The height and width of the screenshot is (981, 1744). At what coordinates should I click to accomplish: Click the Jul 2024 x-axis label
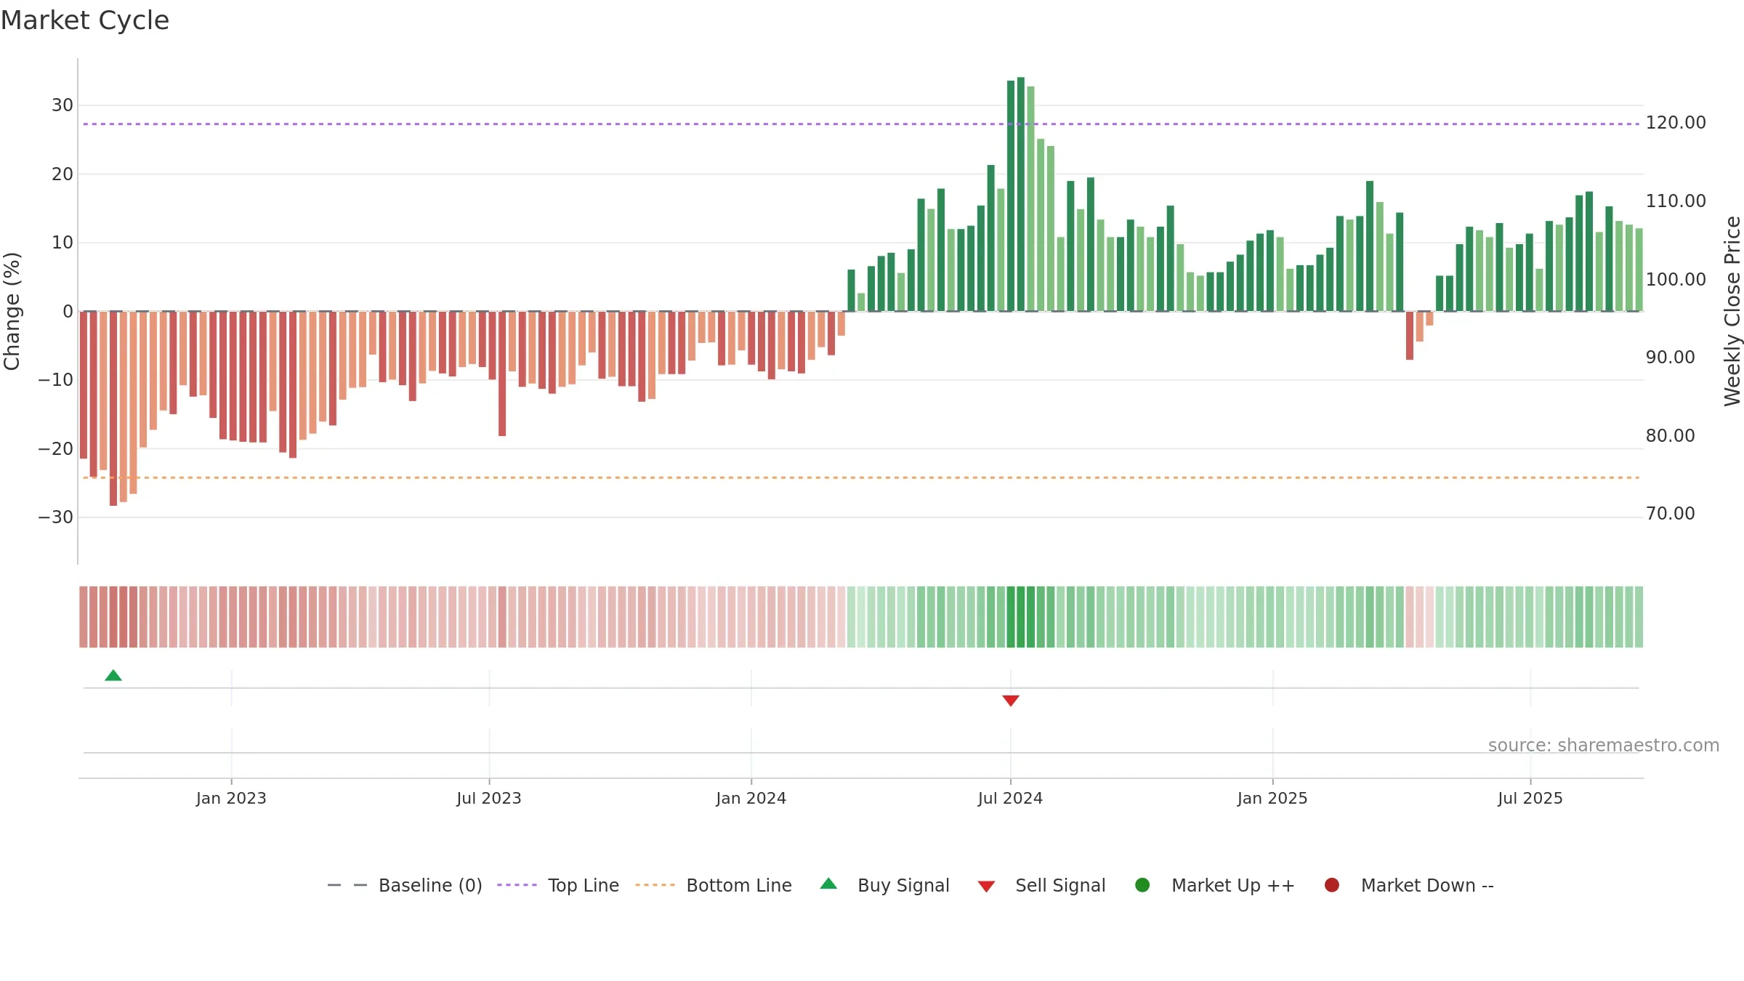[x=1010, y=799]
